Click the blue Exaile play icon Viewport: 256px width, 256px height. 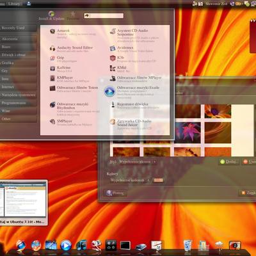109,92
